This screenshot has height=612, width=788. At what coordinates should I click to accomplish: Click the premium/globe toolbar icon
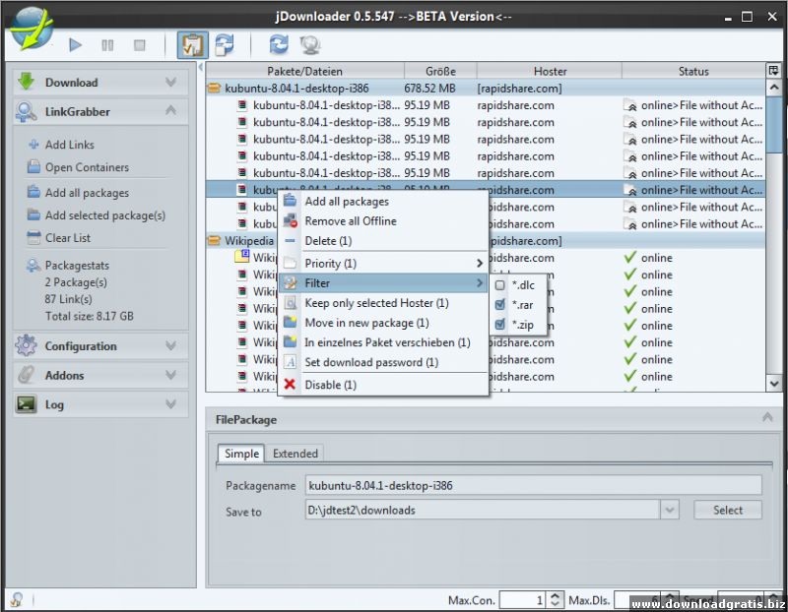[310, 45]
